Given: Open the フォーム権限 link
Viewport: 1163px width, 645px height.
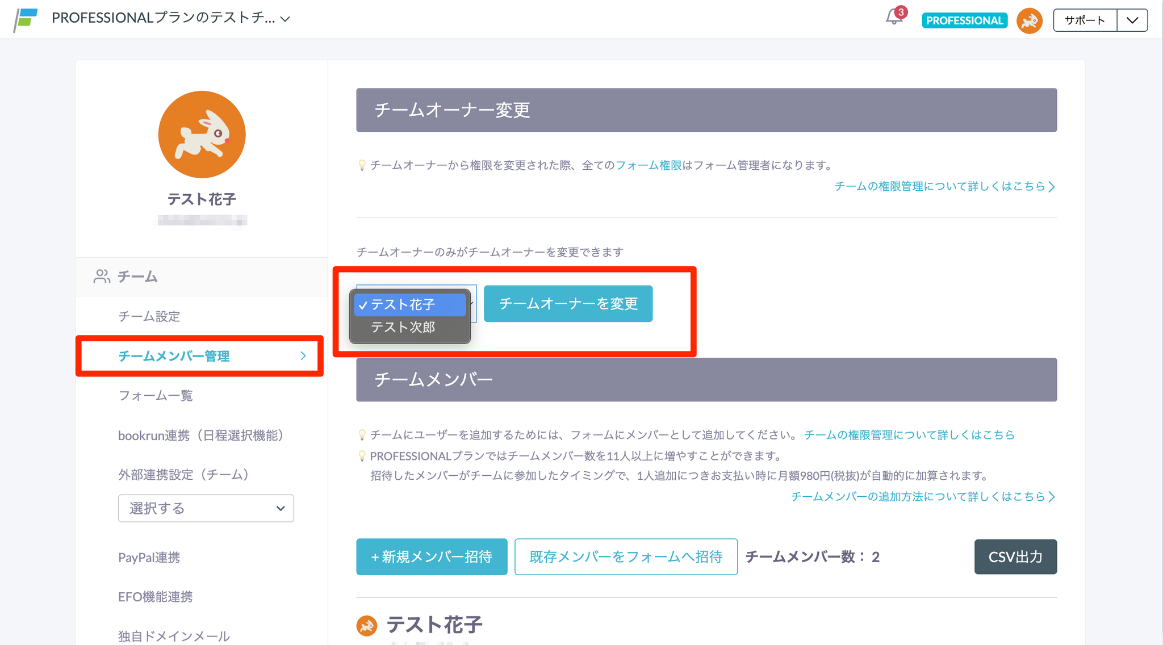Looking at the screenshot, I should pos(649,165).
